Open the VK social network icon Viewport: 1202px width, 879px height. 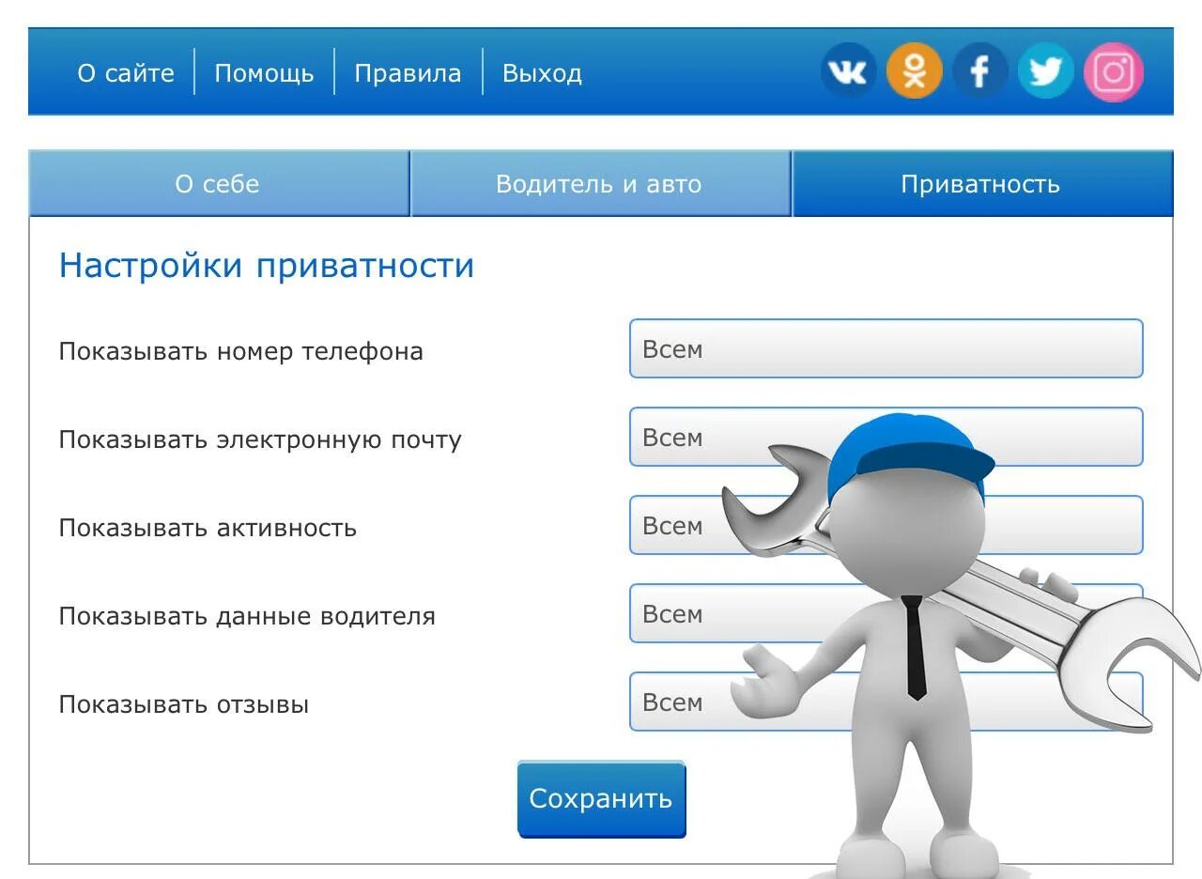[x=848, y=70]
